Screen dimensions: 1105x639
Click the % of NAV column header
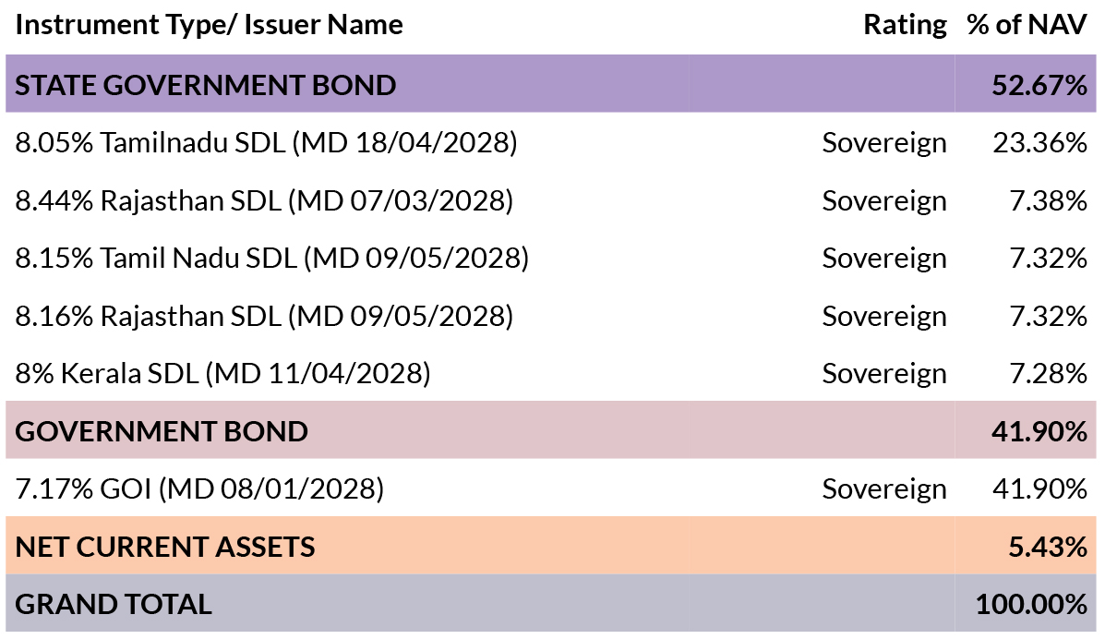[1027, 25]
